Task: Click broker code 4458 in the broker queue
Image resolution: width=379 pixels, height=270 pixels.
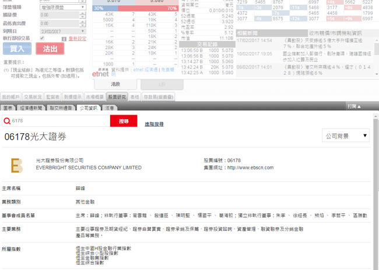Action: 332,13
